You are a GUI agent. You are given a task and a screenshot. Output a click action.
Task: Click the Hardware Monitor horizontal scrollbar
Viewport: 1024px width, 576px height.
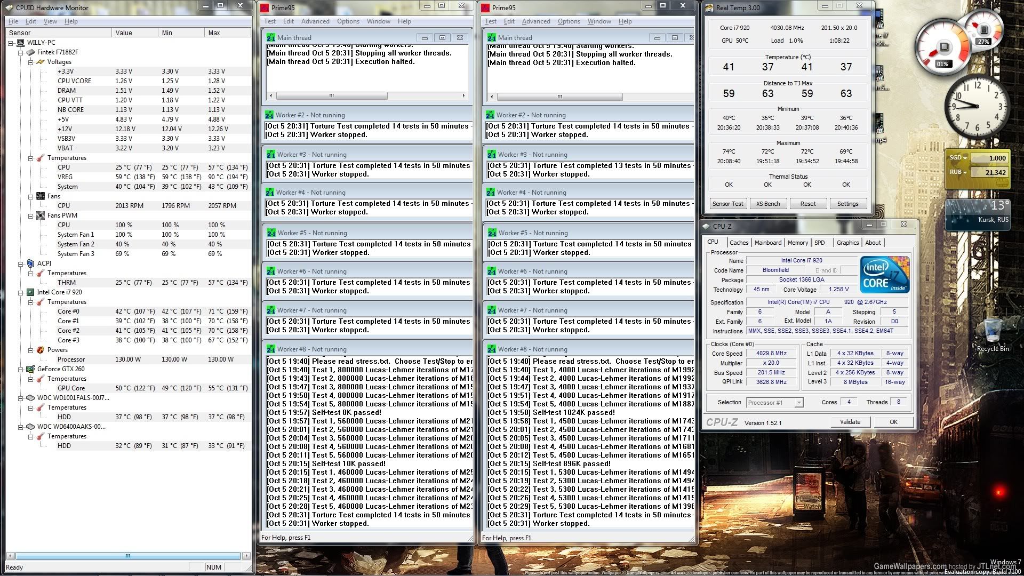pyautogui.click(x=128, y=556)
